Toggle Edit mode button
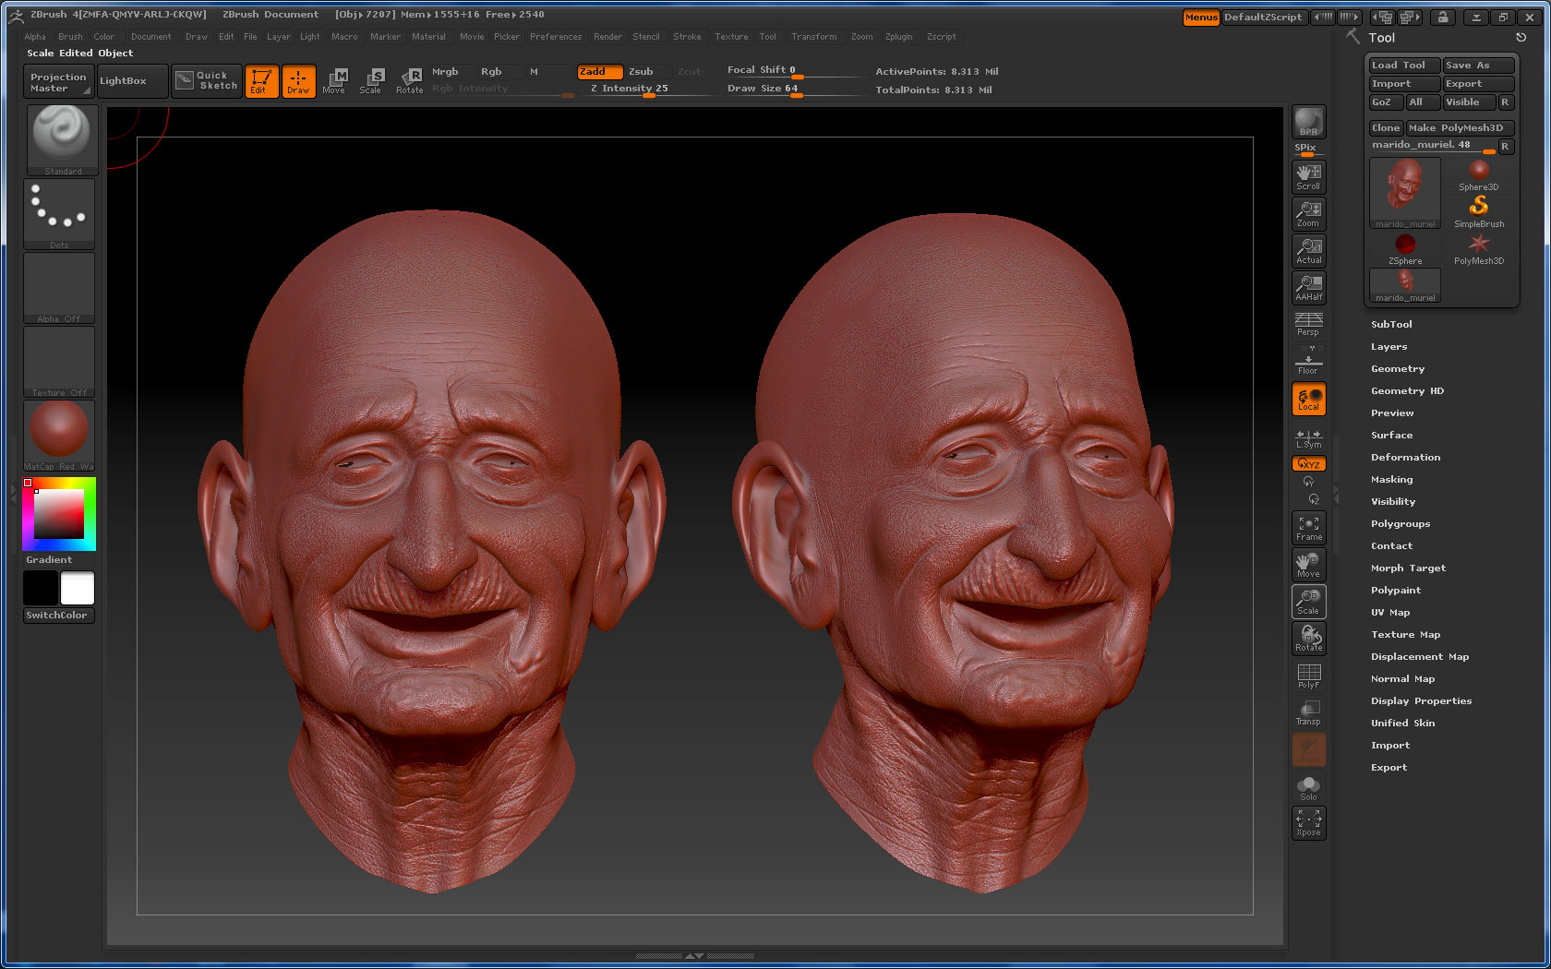The height and width of the screenshot is (969, 1551). (261, 80)
